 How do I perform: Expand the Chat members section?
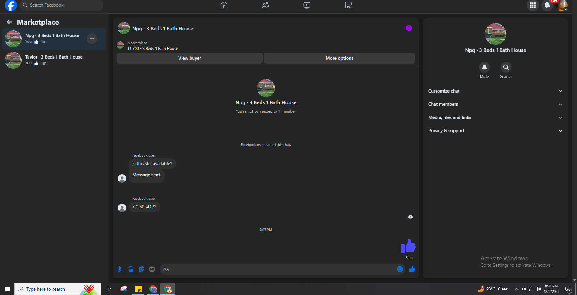tap(495, 104)
